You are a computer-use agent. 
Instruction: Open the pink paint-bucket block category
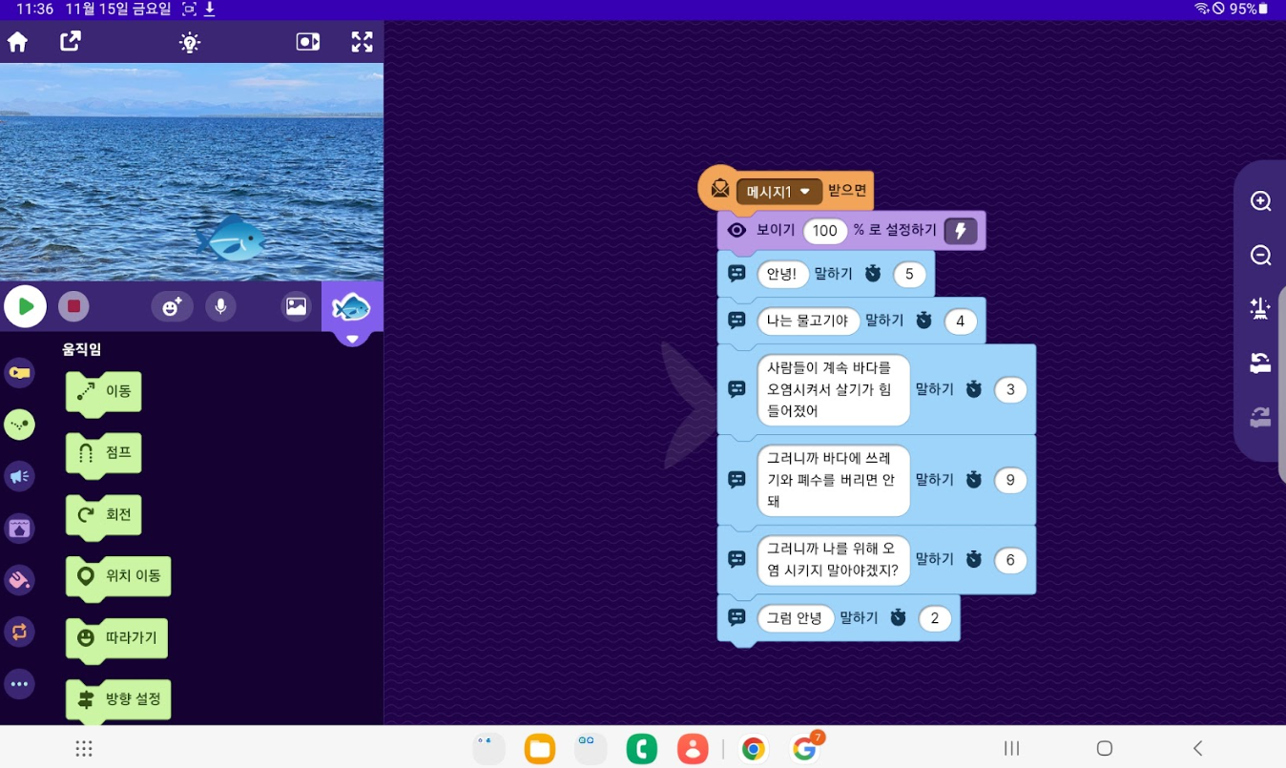click(x=19, y=580)
